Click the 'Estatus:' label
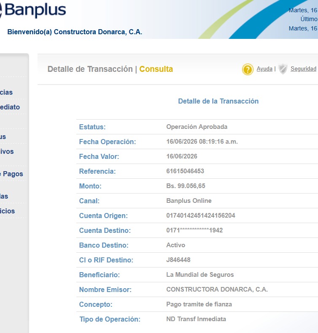Screen dimensions: 318x333 coord(92,127)
